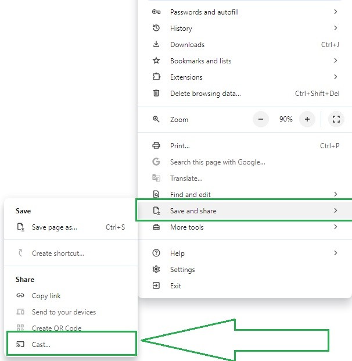Click the printer icon

(156, 145)
